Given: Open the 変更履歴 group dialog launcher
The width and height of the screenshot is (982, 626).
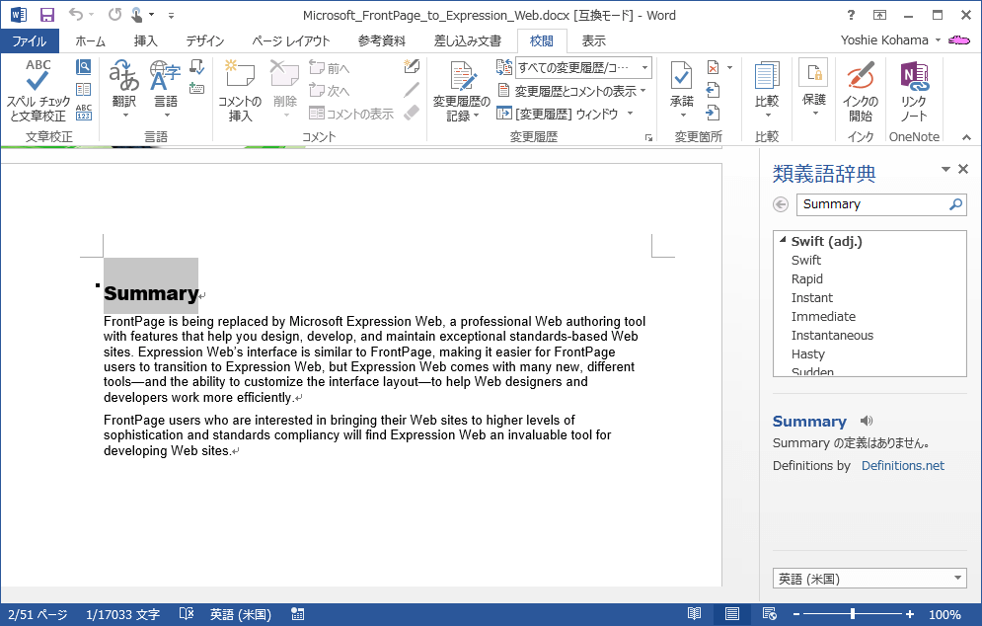Looking at the screenshot, I should (648, 137).
